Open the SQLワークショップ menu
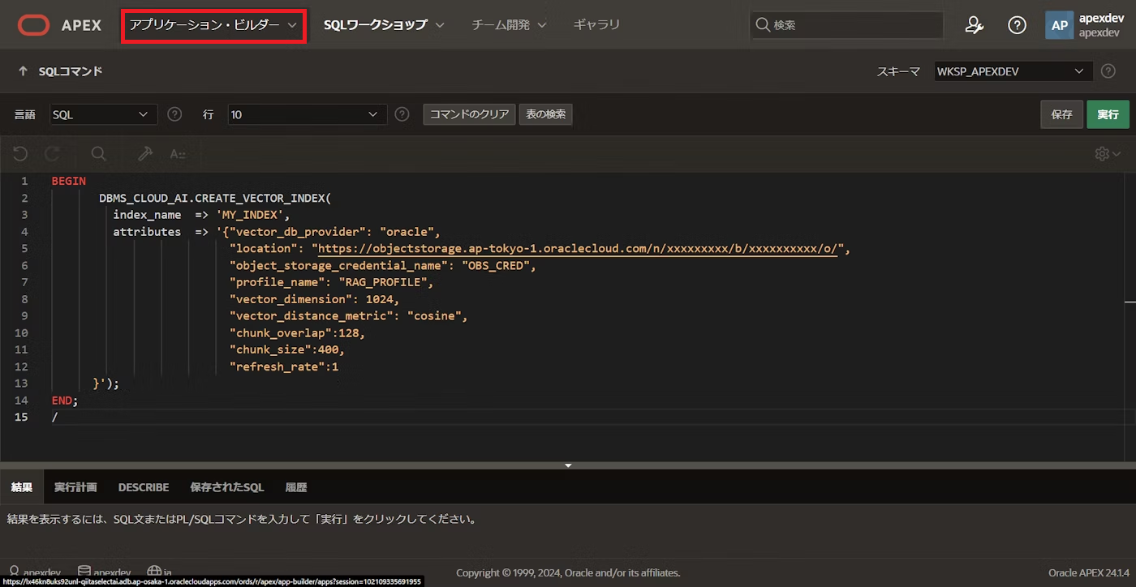The width and height of the screenshot is (1136, 587). point(384,25)
